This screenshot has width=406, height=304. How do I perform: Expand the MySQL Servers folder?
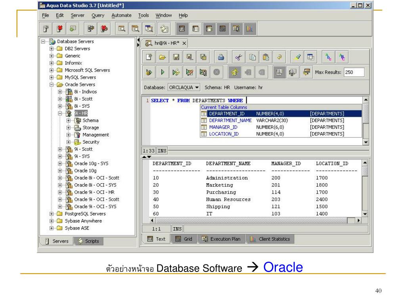[x=52, y=77]
